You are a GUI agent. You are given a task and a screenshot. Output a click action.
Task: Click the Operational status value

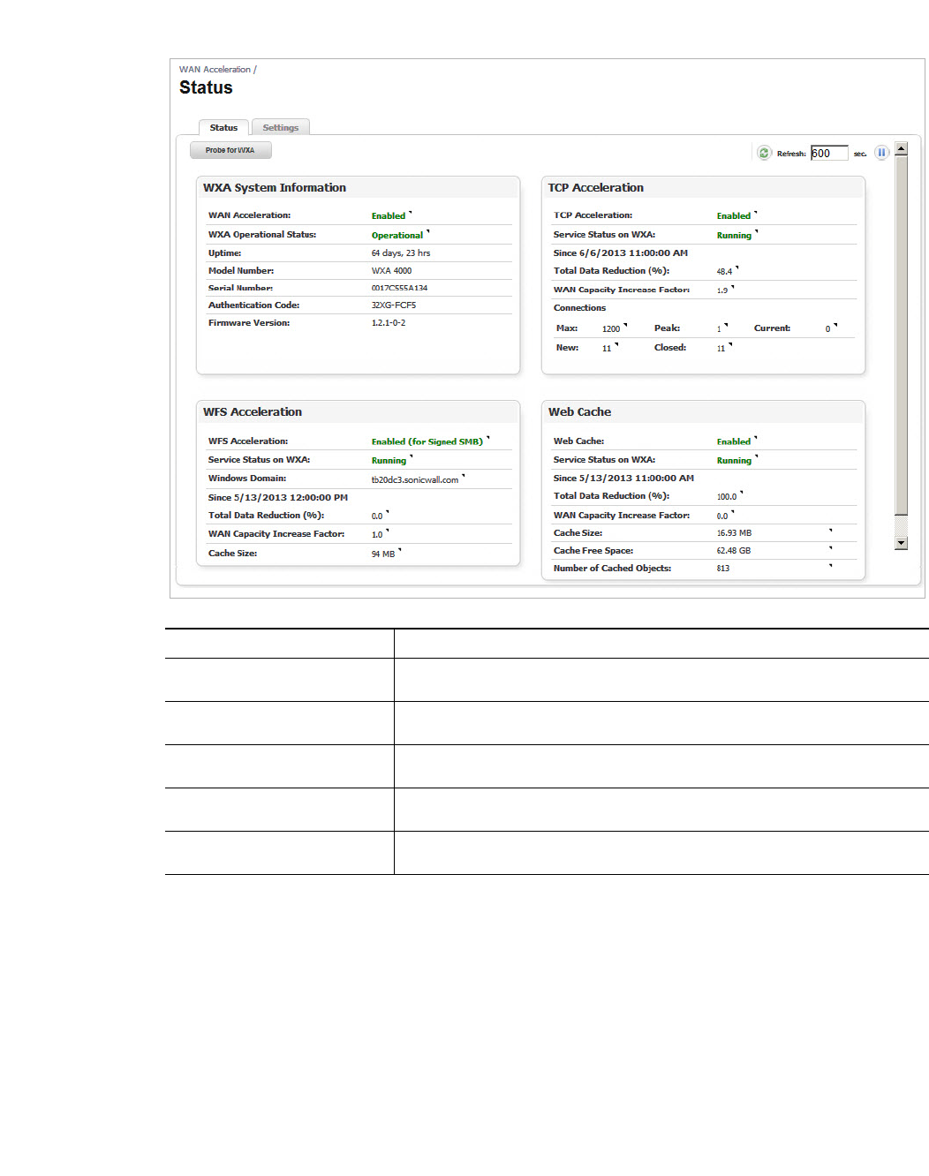[x=397, y=236]
